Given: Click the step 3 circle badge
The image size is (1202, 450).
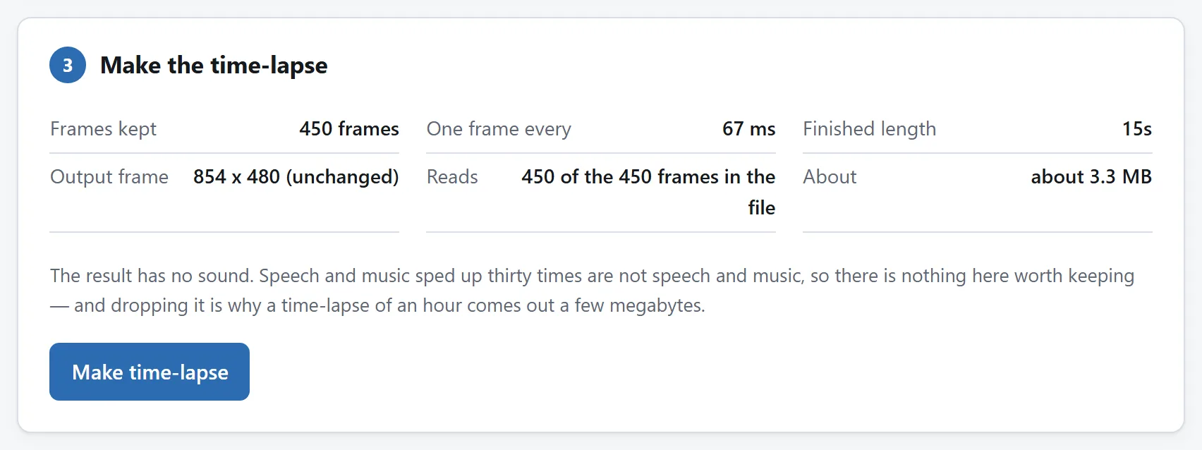Looking at the screenshot, I should pos(68,65).
